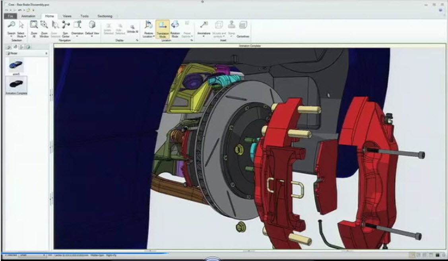Viewport: 448px width, 261px height.
Task: Open the Restore Location dropdown arrow
Action: 154,36
